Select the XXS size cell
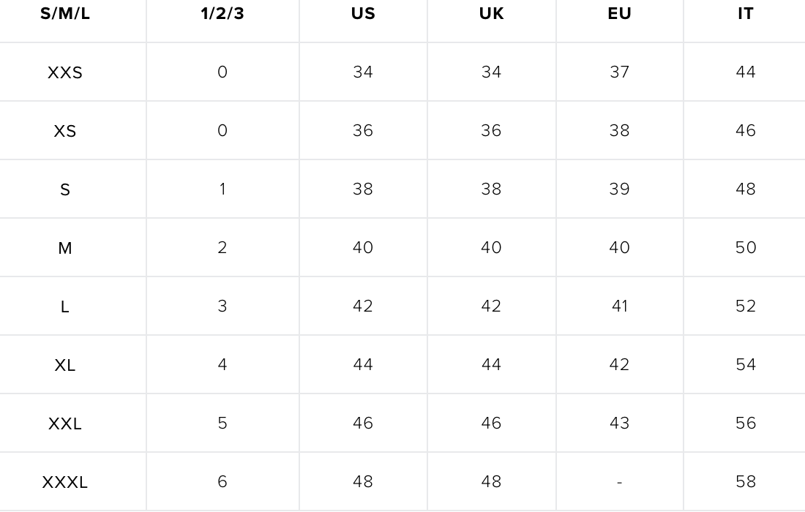This screenshot has height=512, width=805. 64,72
